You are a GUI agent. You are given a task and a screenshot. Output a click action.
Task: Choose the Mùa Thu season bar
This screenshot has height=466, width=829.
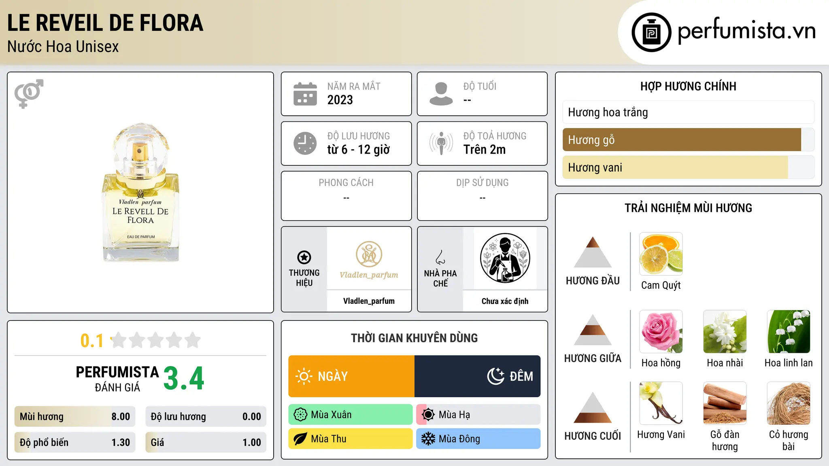tap(351, 439)
